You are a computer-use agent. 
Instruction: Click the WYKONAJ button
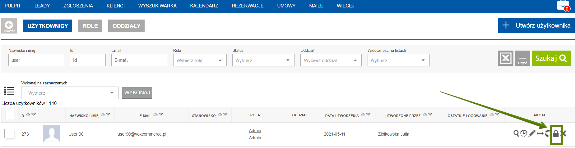click(137, 93)
